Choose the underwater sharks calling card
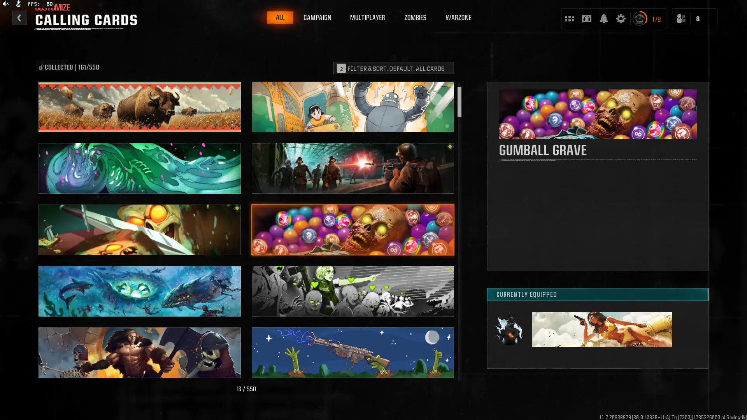The height and width of the screenshot is (420, 747). pos(139,291)
